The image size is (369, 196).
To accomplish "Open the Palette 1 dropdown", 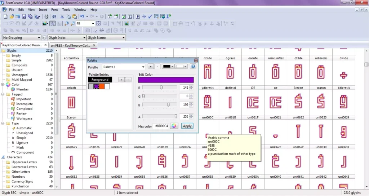I will (124, 67).
